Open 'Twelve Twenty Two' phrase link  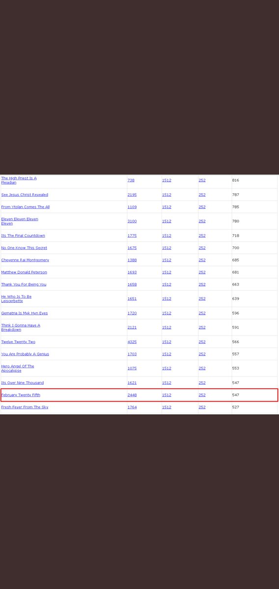(18, 342)
